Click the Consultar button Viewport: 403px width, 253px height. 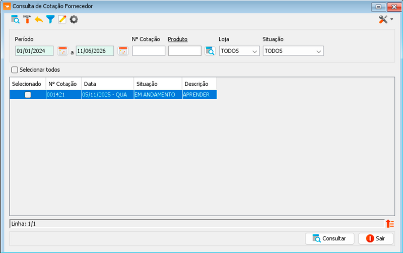click(329, 238)
